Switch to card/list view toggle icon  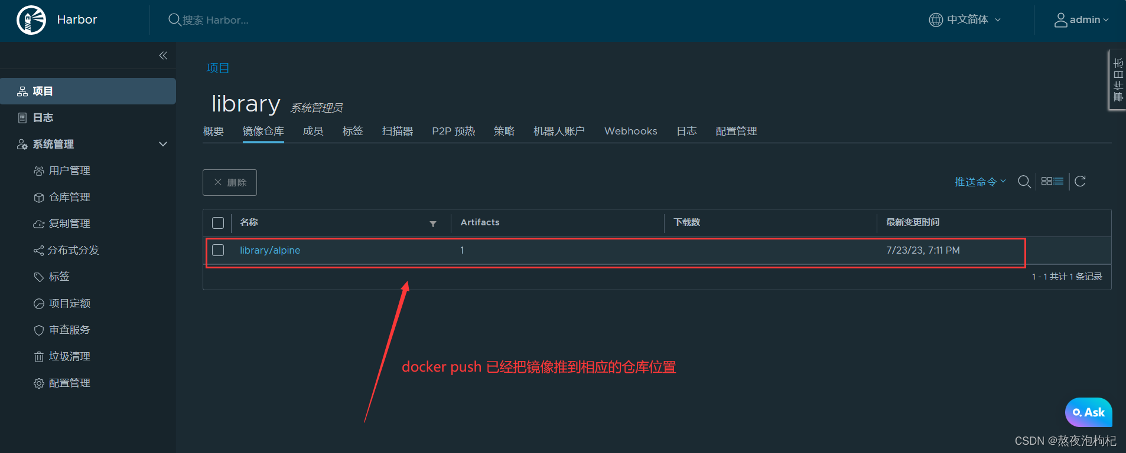point(1052,182)
